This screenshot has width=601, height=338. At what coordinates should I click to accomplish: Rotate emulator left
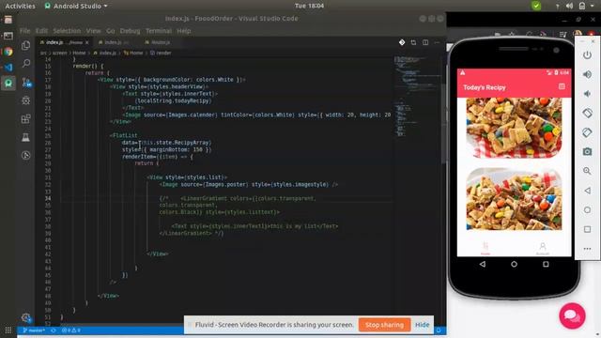pyautogui.click(x=587, y=113)
